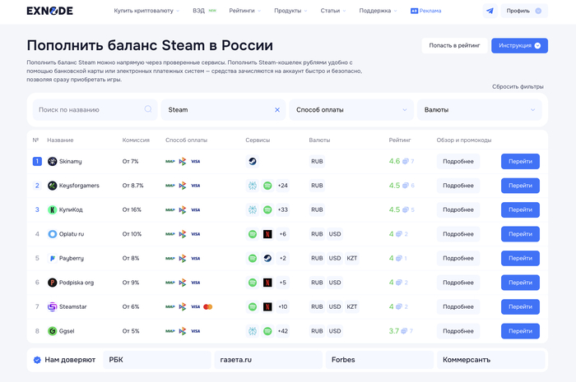The image size is (576, 382).
Task: Click the search magnifier icon
Action: point(148,109)
